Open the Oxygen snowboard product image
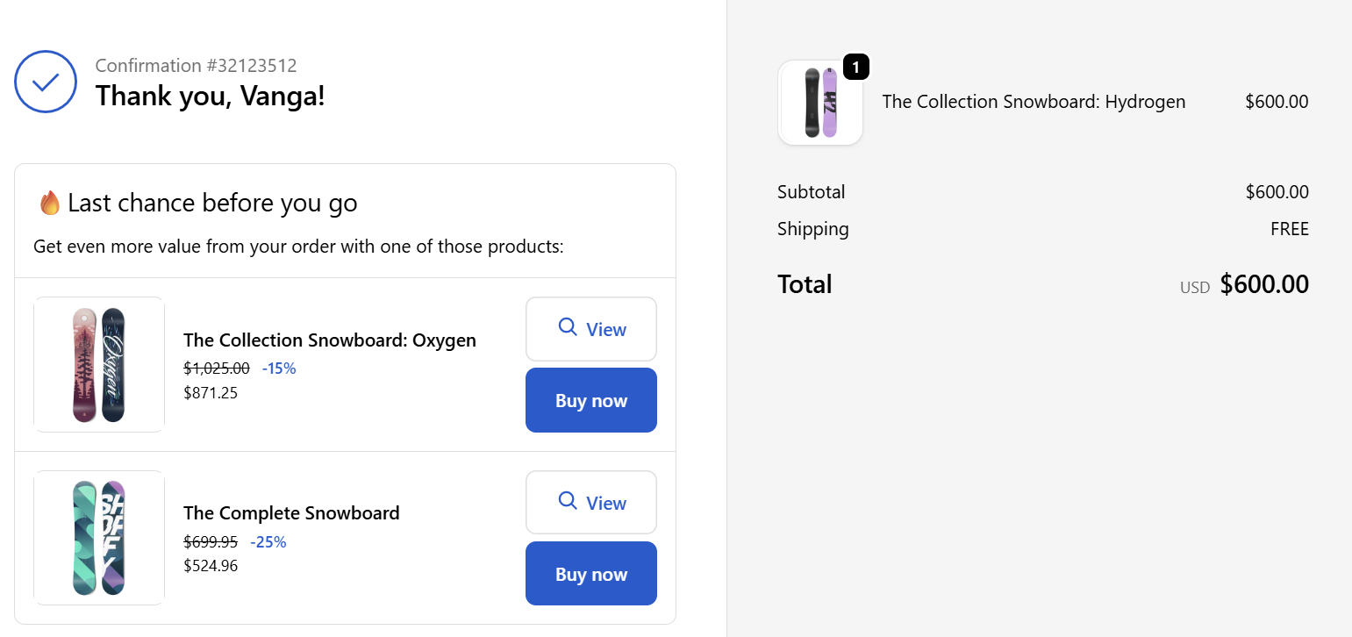 (99, 364)
